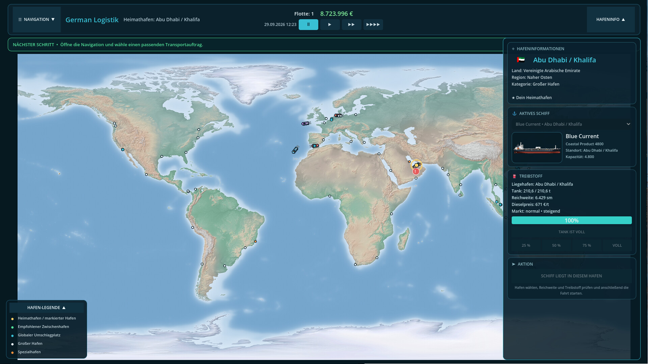The image size is (648, 364).
Task: Click the teal hub port on US west coast
Action: 123,150
